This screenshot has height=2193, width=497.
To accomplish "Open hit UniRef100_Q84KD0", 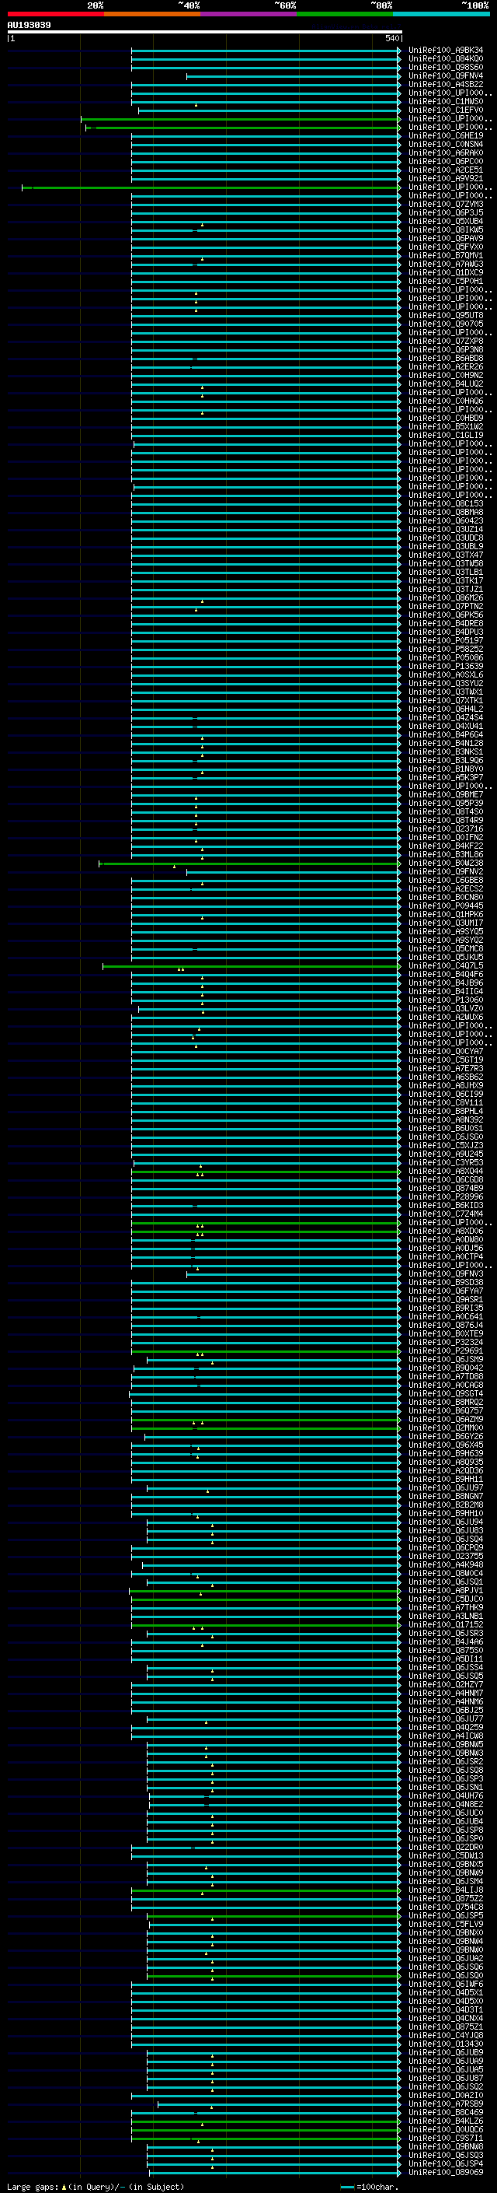I will (x=446, y=59).
